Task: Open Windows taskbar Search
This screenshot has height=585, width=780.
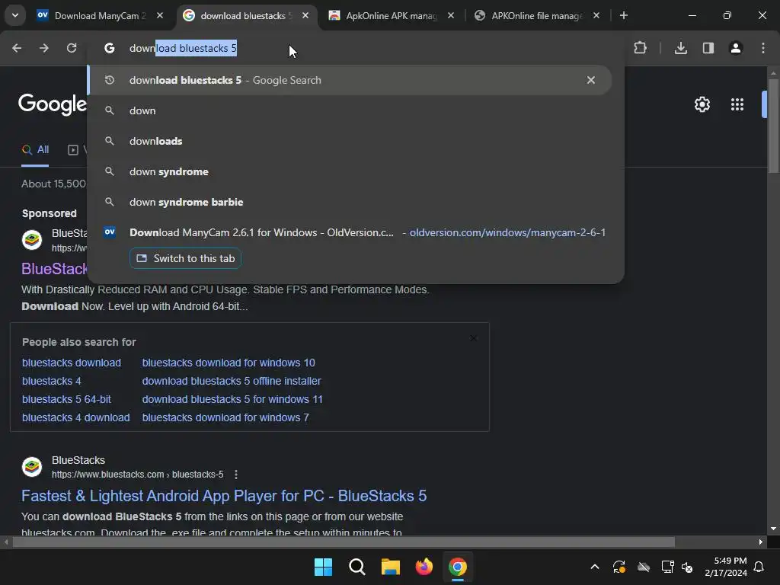Action: (356, 567)
